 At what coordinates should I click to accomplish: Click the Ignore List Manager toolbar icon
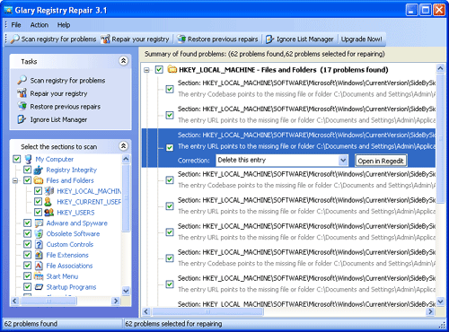coord(269,39)
